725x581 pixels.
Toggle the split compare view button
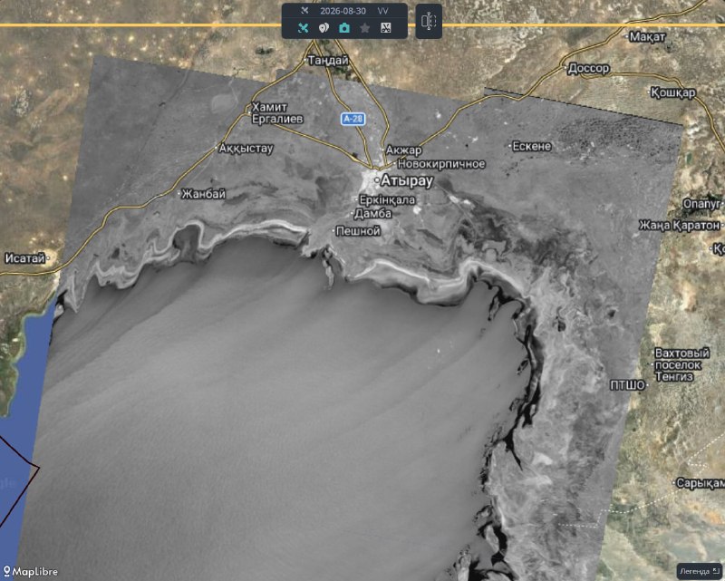[x=429, y=21]
